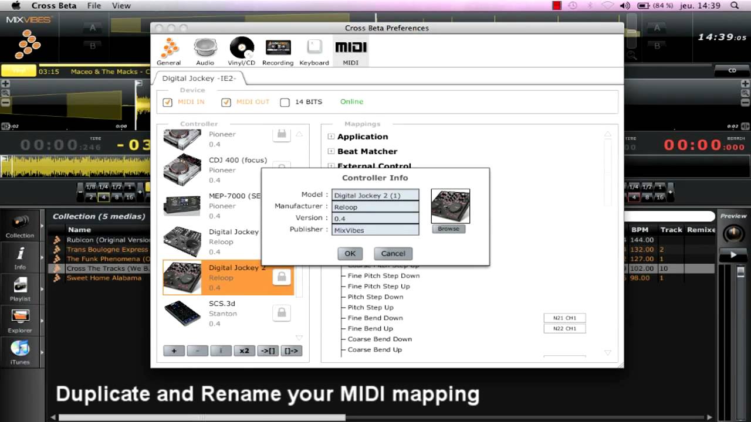Click right deck waveform zoom-out minus icon
This screenshot has height=422, width=751.
point(745,102)
